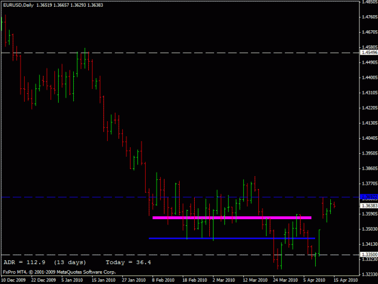Click the 1.35905 price scale value
The width and height of the screenshot is (378, 284).
pos(370,214)
